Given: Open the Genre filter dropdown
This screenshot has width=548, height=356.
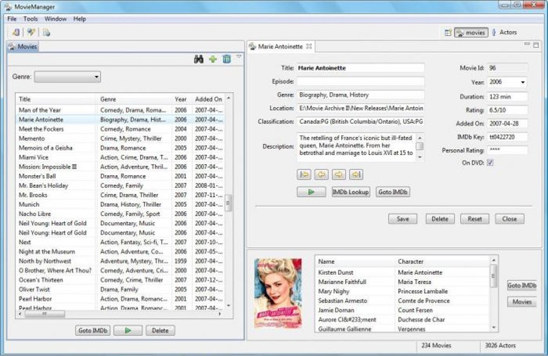Looking at the screenshot, I should [x=97, y=76].
